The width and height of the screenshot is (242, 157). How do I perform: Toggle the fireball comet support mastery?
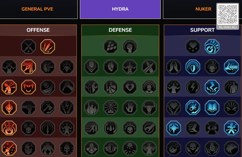click(x=193, y=108)
